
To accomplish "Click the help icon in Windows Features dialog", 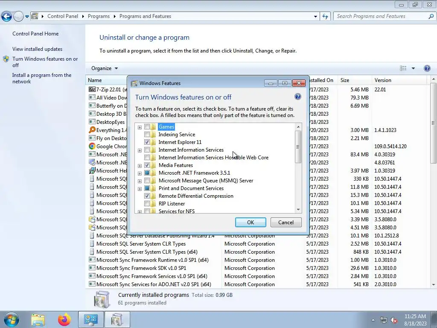I will (x=297, y=97).
